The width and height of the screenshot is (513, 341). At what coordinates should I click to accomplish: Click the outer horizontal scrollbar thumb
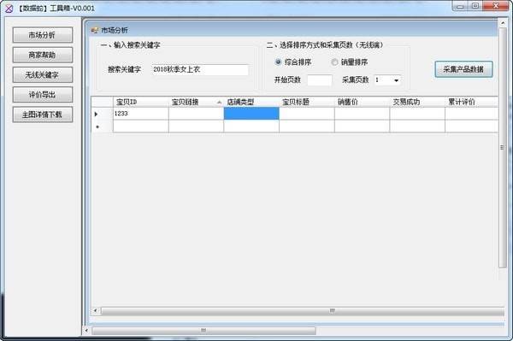coord(203,331)
